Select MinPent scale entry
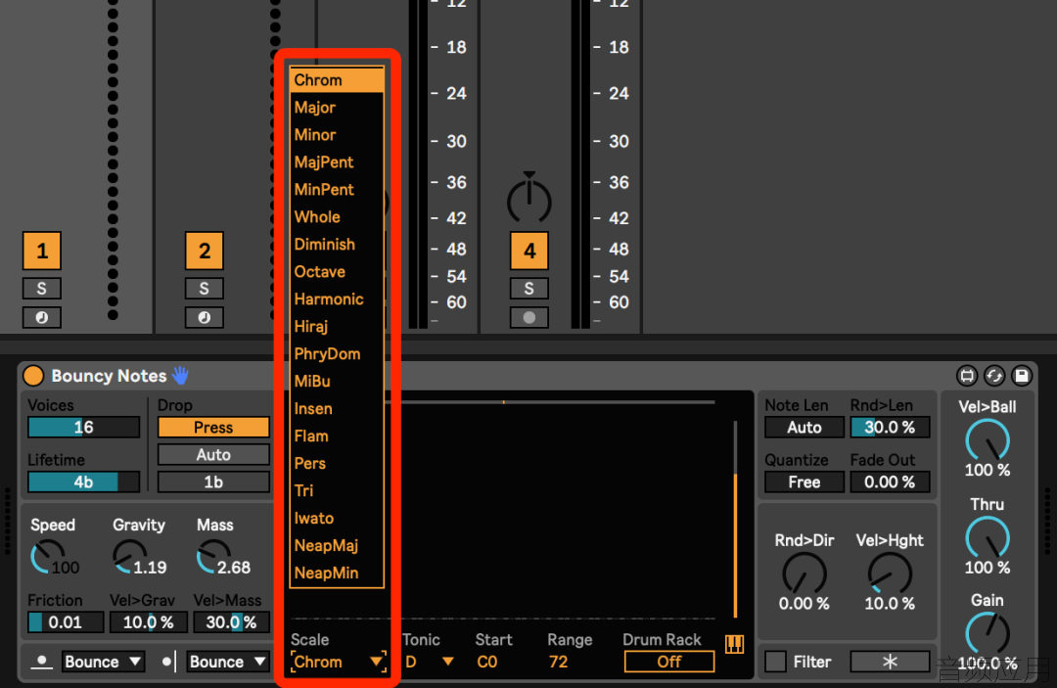1057x688 pixels. coord(337,190)
